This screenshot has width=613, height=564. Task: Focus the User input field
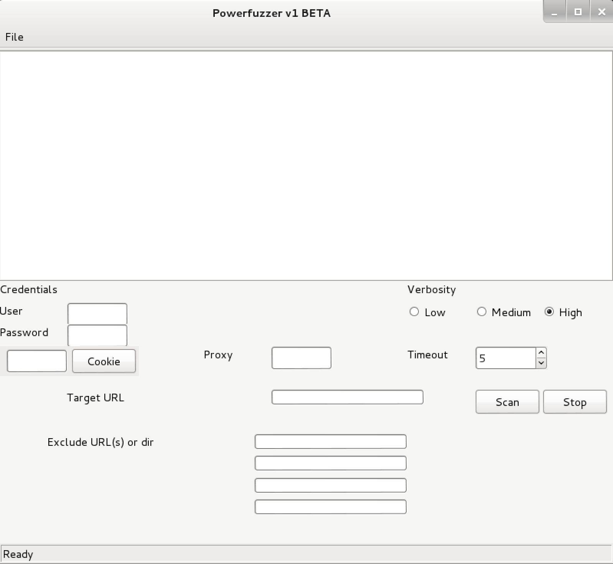pos(97,314)
